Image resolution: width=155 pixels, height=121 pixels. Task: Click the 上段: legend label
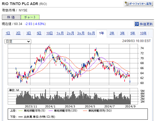[x=13, y=111]
